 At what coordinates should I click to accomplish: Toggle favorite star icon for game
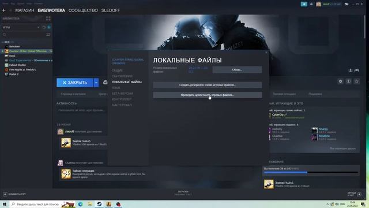357,81
